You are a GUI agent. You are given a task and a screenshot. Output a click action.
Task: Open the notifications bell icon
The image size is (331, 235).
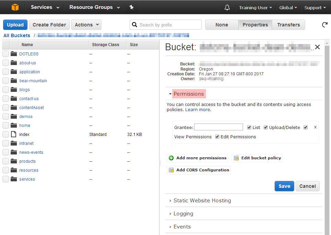coord(227,8)
